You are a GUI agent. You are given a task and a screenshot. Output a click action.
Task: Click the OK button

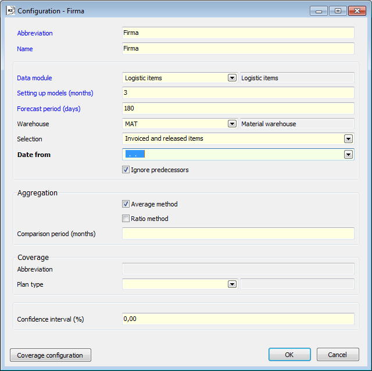pyautogui.click(x=289, y=355)
